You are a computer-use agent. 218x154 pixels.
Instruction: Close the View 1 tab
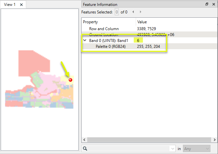pyautogui.click(x=21, y=5)
